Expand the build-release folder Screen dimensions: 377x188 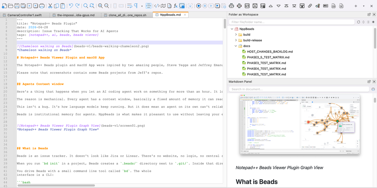[236, 40]
